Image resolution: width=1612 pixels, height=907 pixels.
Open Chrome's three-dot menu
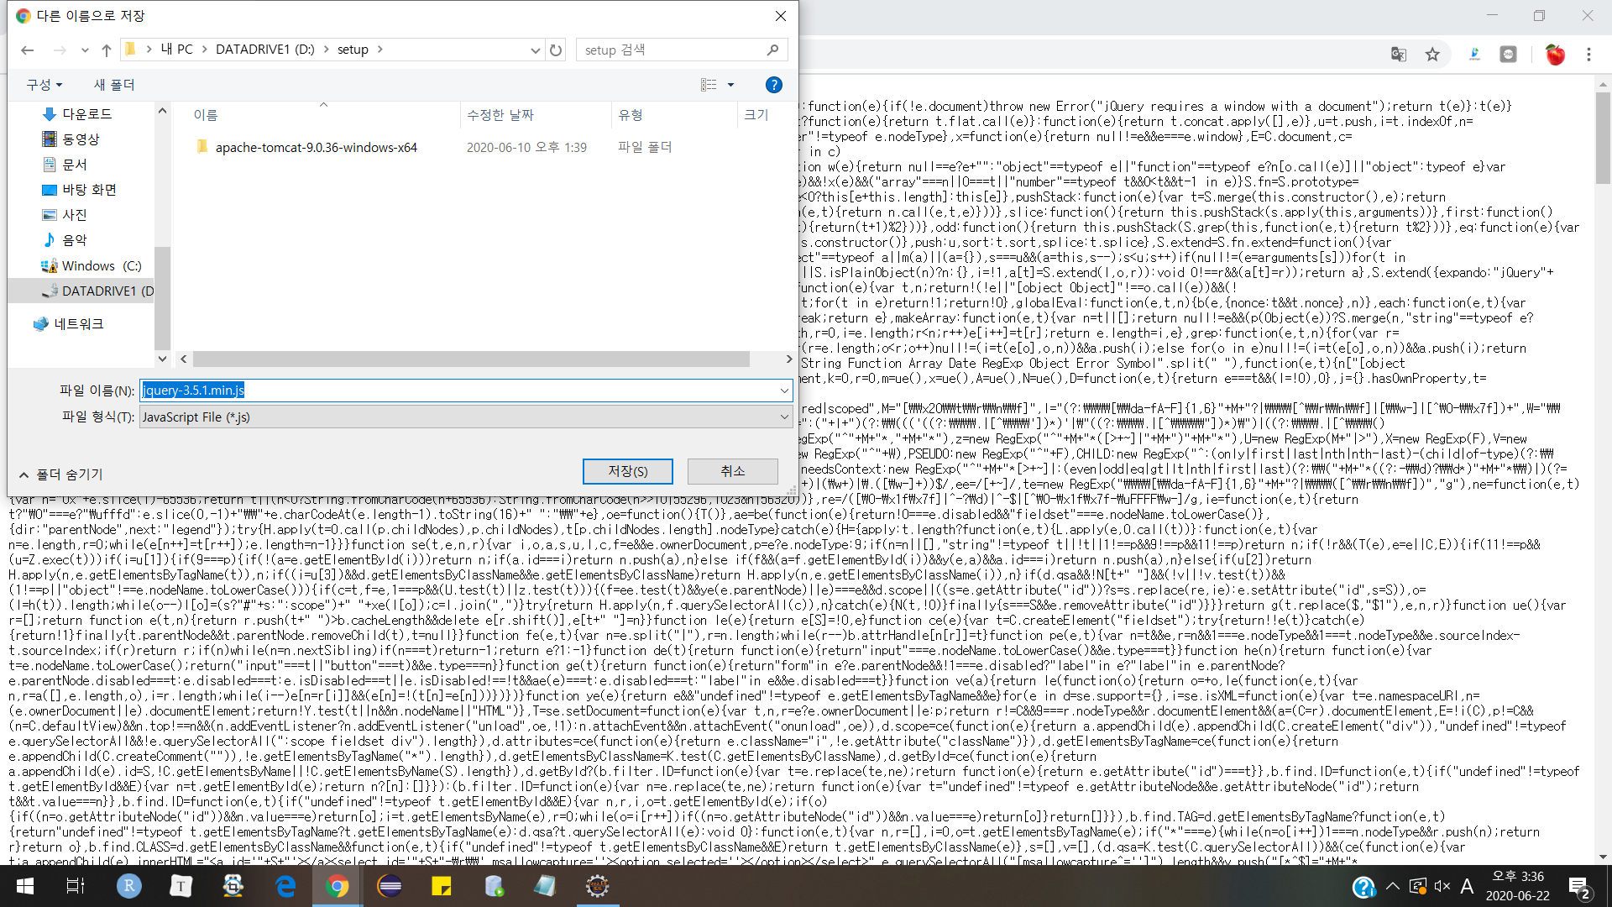[x=1588, y=55]
